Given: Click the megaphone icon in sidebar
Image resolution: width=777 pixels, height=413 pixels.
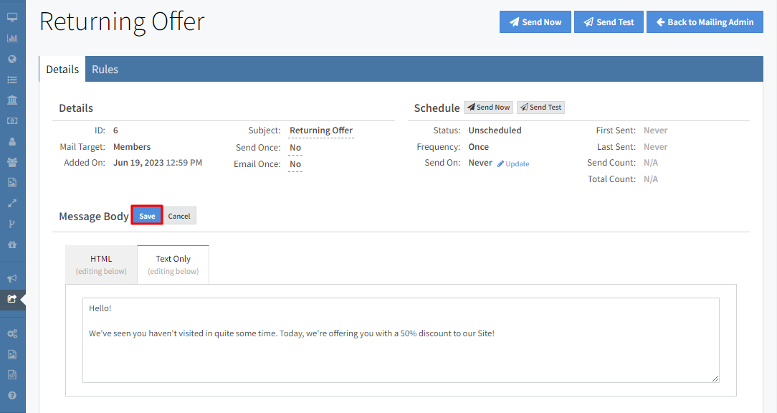Looking at the screenshot, I should pyautogui.click(x=12, y=278).
